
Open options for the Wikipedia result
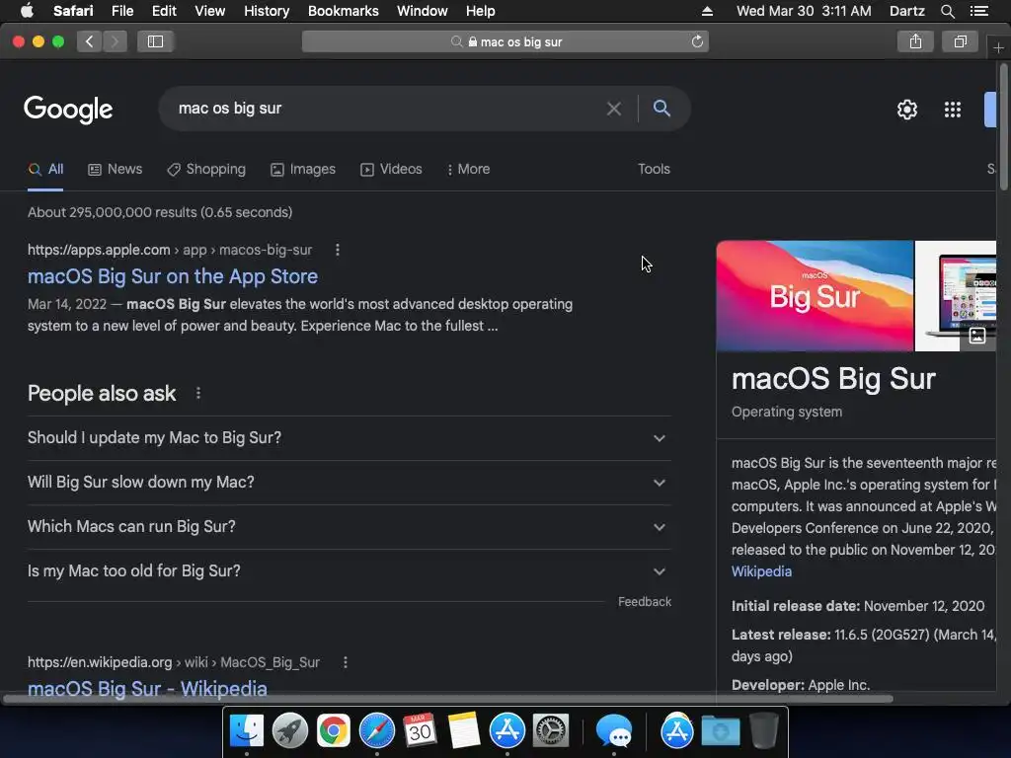346,662
